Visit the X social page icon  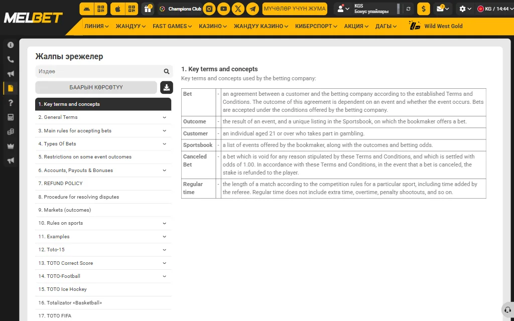(x=238, y=9)
